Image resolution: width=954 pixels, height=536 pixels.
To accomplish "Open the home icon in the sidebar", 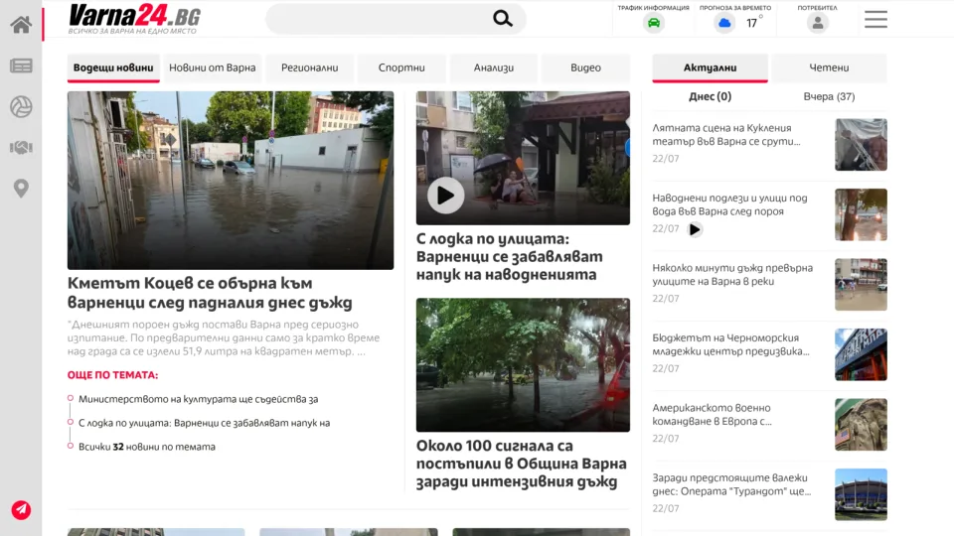I will click(21, 25).
